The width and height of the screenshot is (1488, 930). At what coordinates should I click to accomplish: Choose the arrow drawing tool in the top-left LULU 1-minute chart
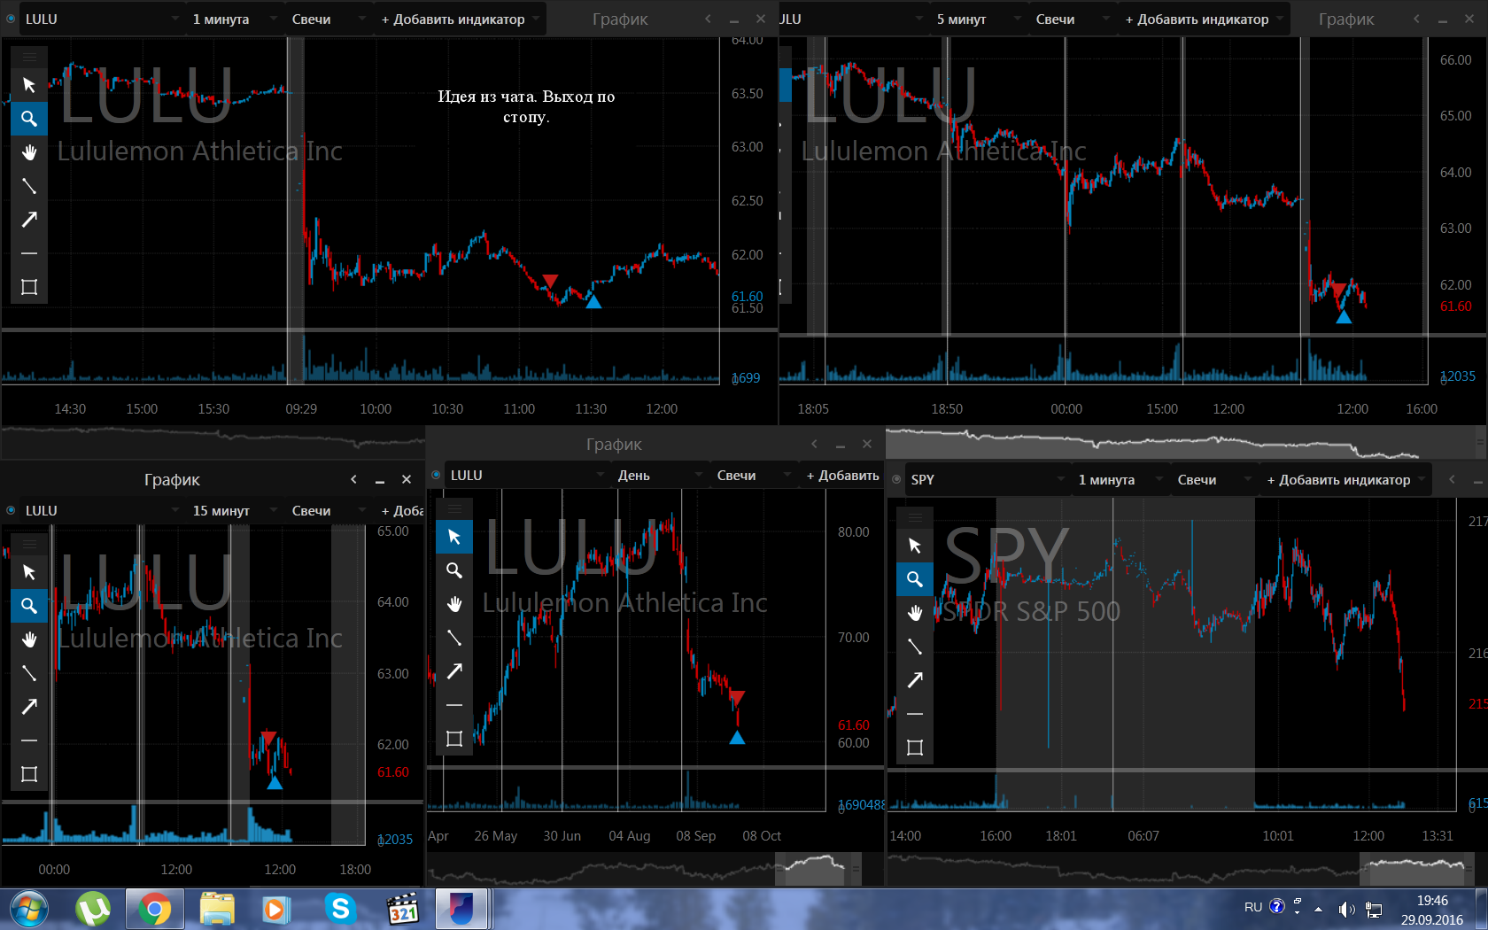[x=29, y=220]
